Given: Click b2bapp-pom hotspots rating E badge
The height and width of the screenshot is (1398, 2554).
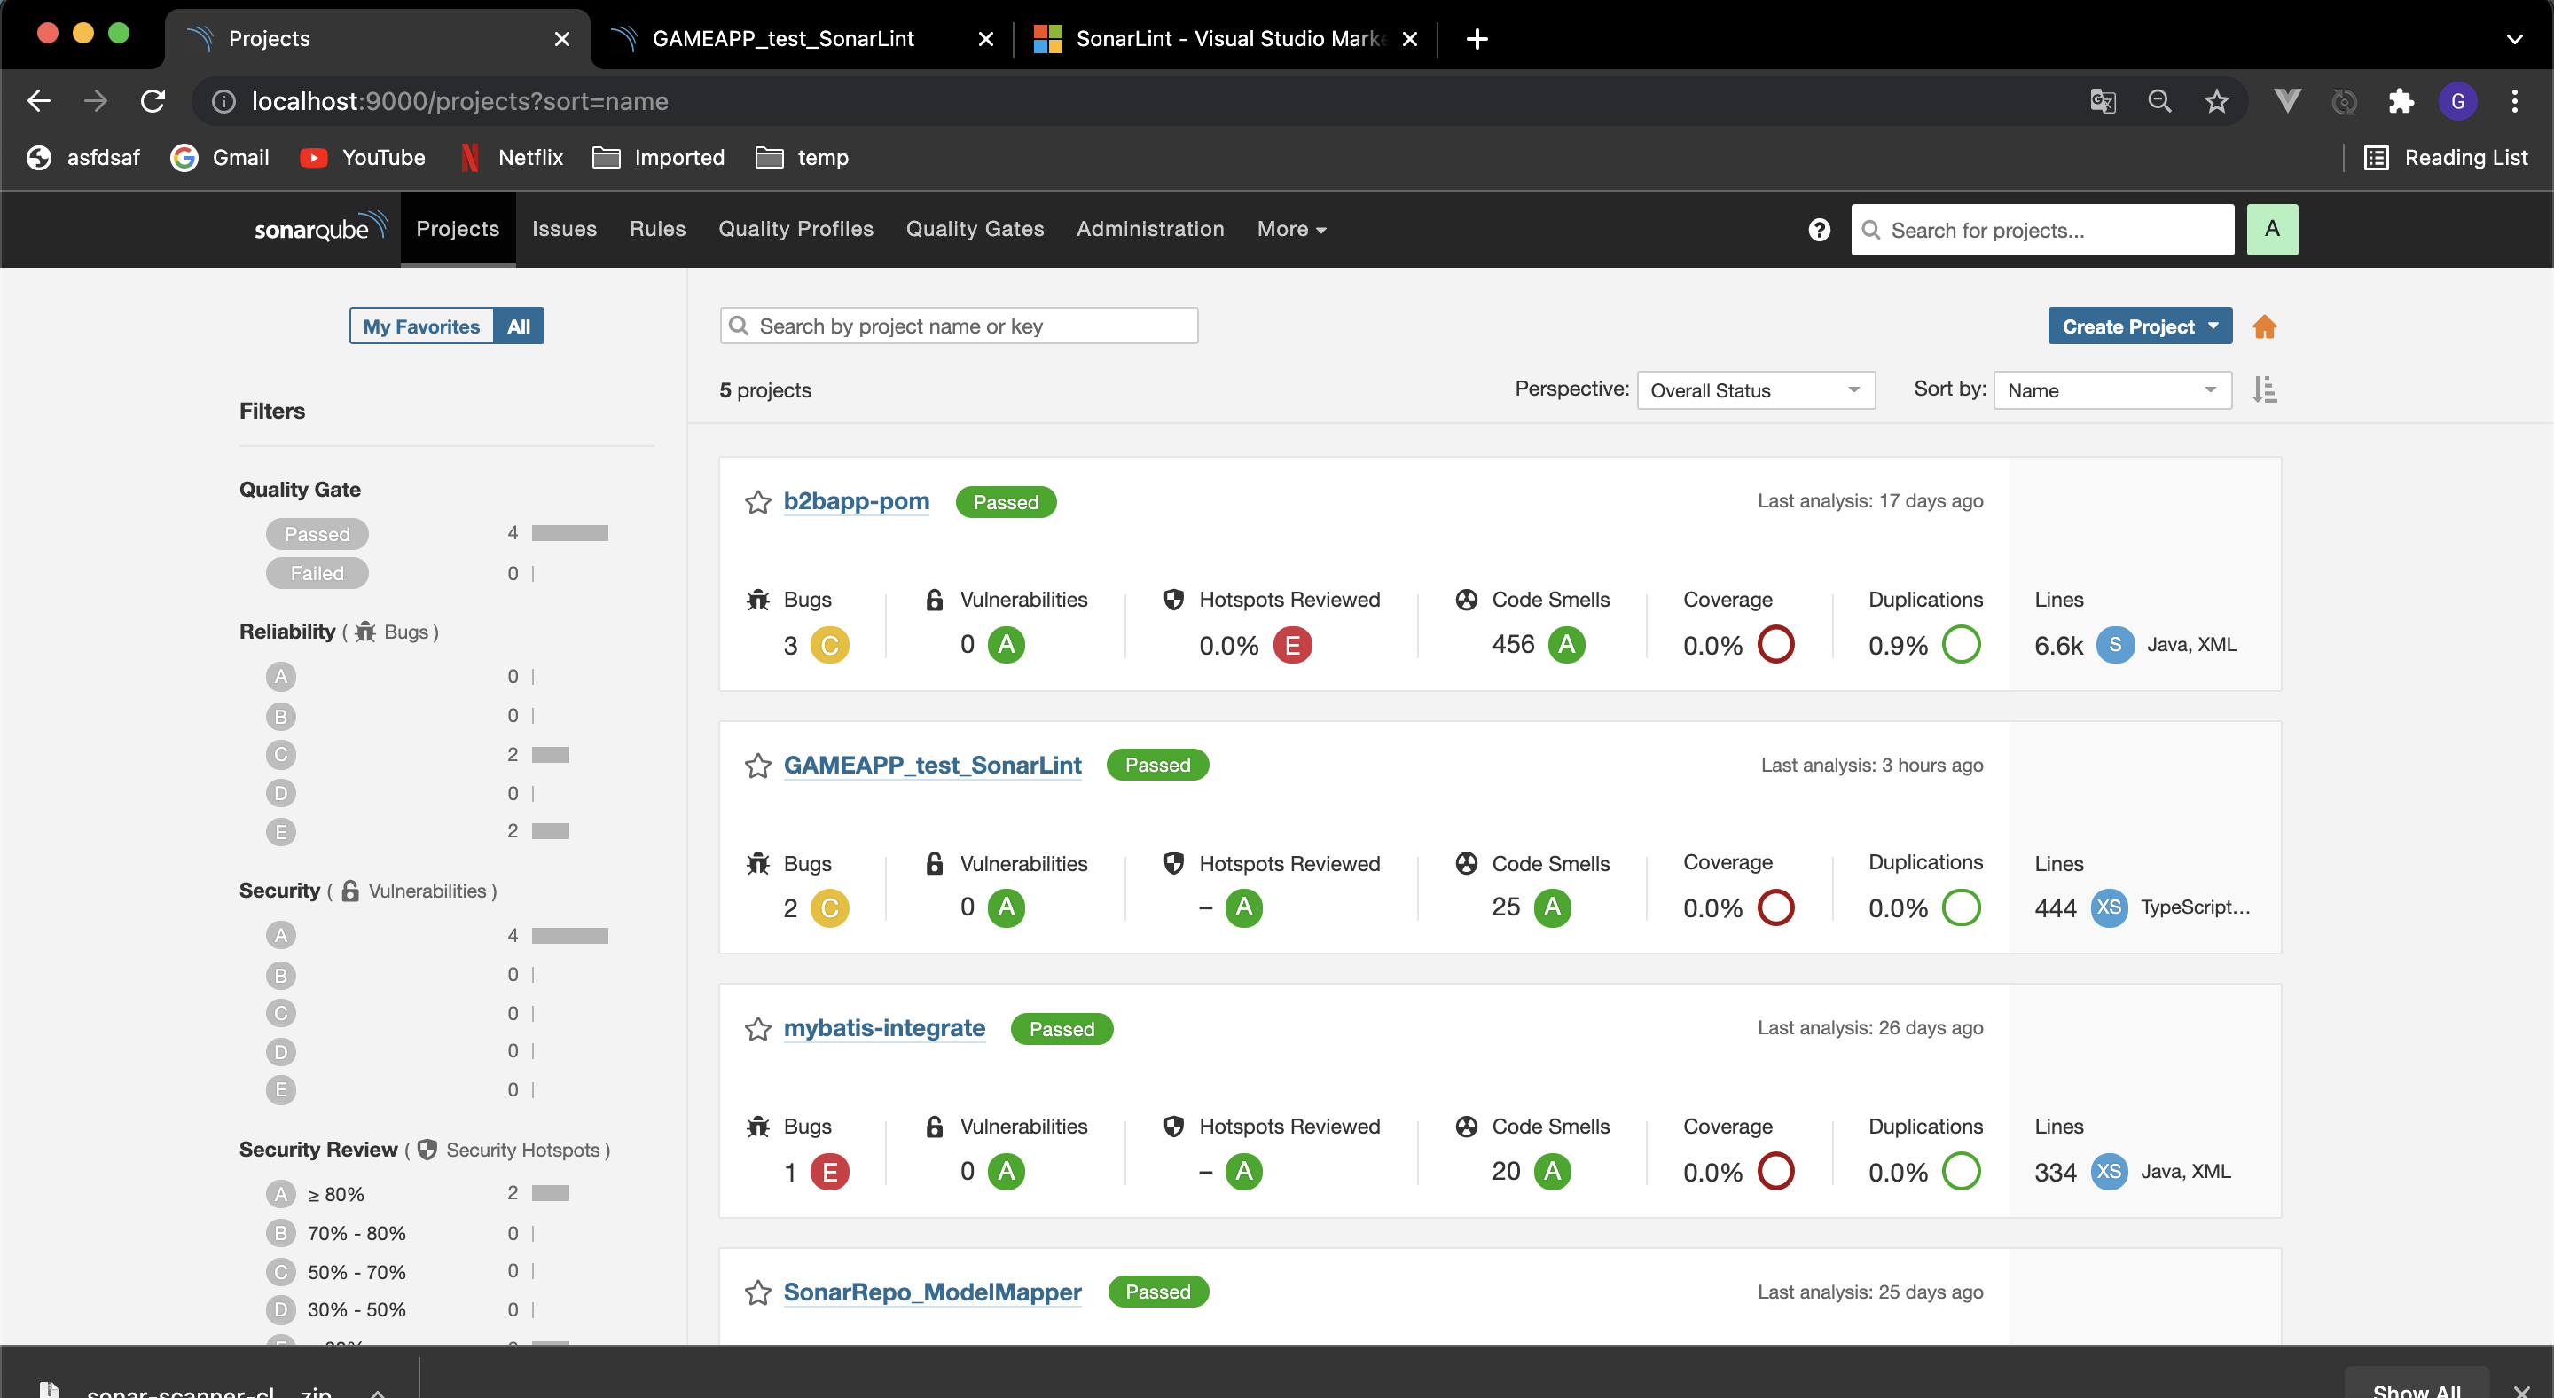Looking at the screenshot, I should [1292, 646].
